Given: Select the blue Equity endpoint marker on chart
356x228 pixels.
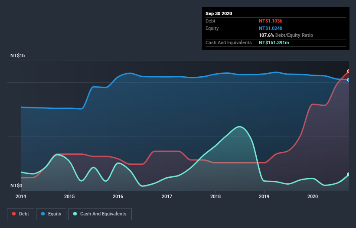Looking at the screenshot, I should [349, 80].
